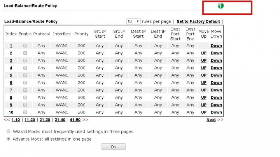The width and height of the screenshot is (280, 157).
Task: Open the rules per page dropdown
Action: [133, 21]
